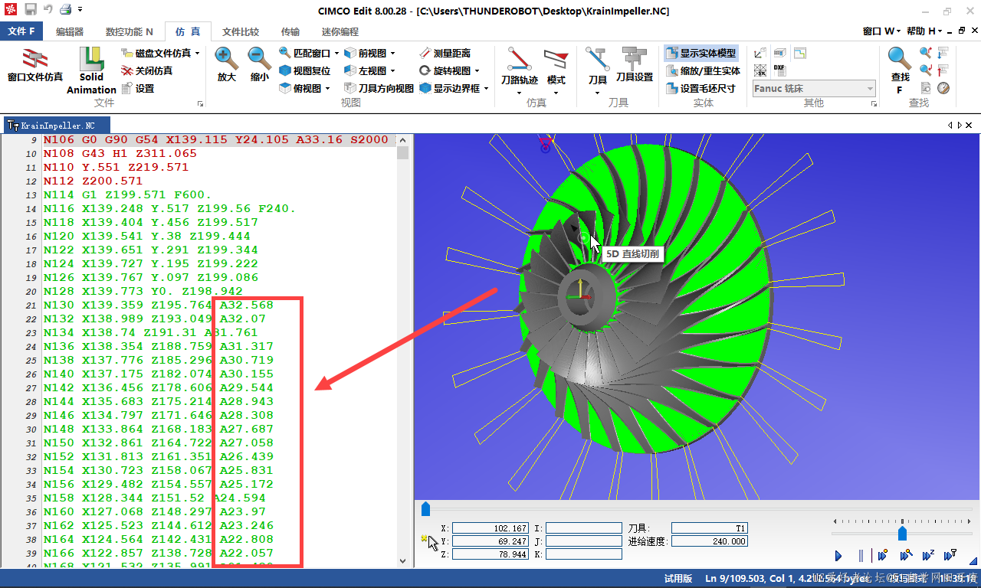The image size is (981, 588).
Task: Click the simulation speed slider handle
Action: pyautogui.click(x=902, y=533)
